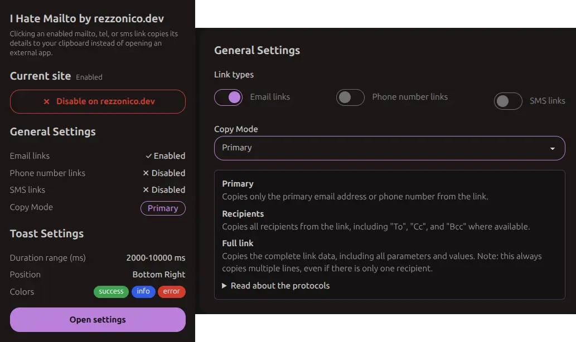
Task: Click the Primary heading in the description box
Action: click(x=238, y=183)
